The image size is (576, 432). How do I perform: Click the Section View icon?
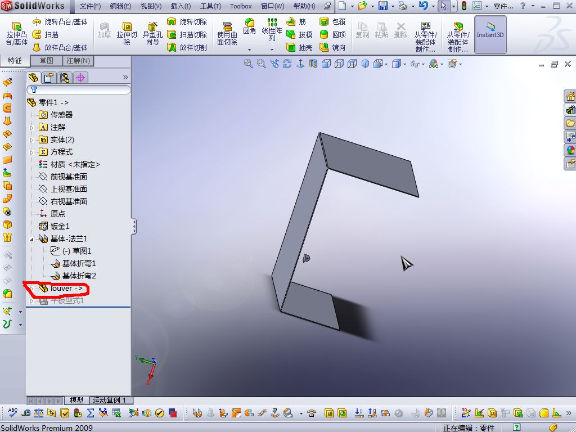[x=313, y=64]
